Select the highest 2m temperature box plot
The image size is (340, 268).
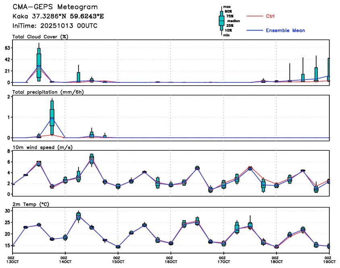[79, 216]
